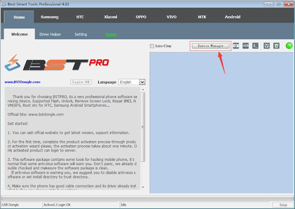Click the welcome text scrollbar thumb
Image resolution: width=295 pixels, height=209 pixels.
click(143, 127)
